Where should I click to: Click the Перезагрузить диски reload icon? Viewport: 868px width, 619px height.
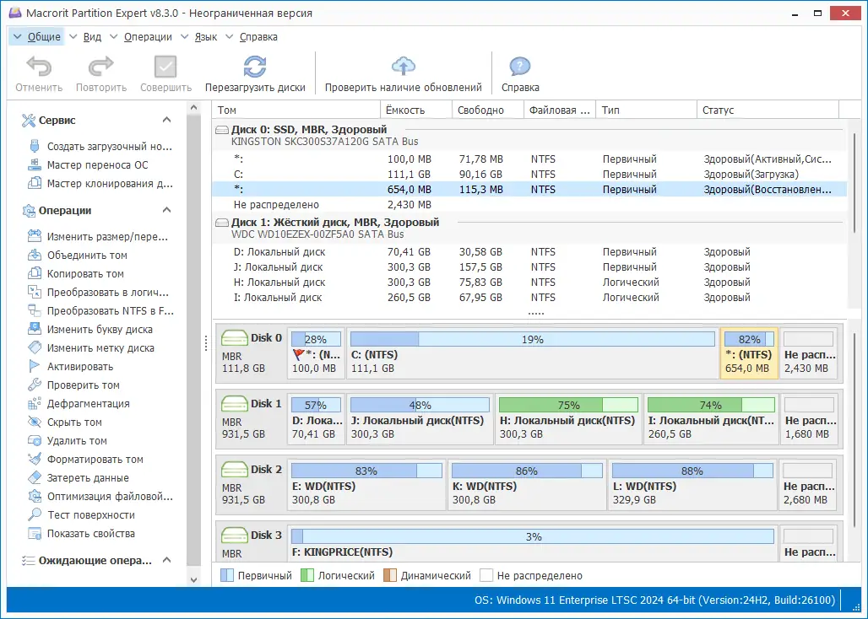(x=254, y=67)
